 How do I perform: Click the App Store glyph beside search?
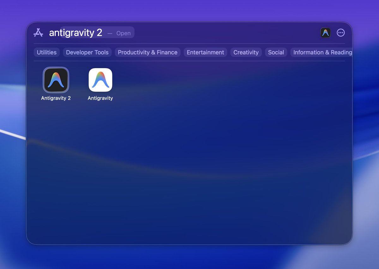tap(38, 33)
